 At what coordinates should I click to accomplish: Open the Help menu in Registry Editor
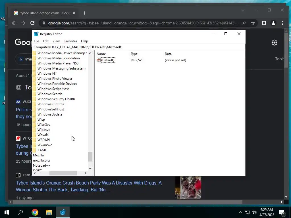pyautogui.click(x=84, y=41)
